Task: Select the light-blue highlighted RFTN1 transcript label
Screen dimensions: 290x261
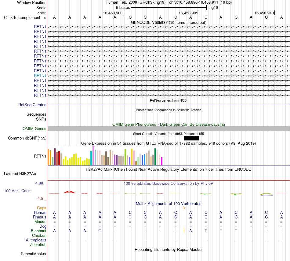Action: click(x=40, y=76)
